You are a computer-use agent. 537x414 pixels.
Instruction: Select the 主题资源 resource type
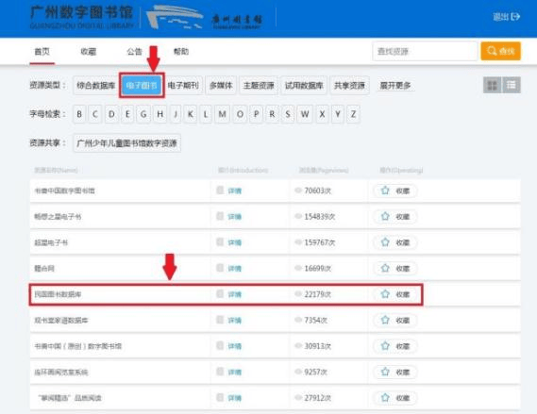(259, 85)
